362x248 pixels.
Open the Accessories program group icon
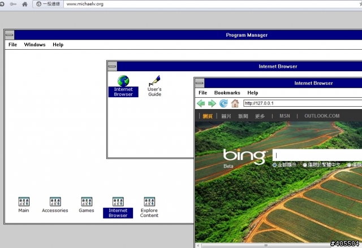tap(55, 202)
